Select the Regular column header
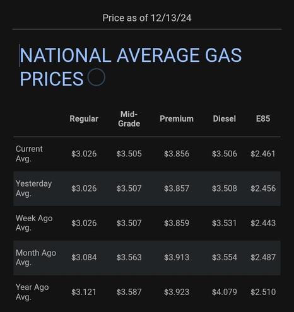Screen dimensions: 294x312 click(x=84, y=118)
